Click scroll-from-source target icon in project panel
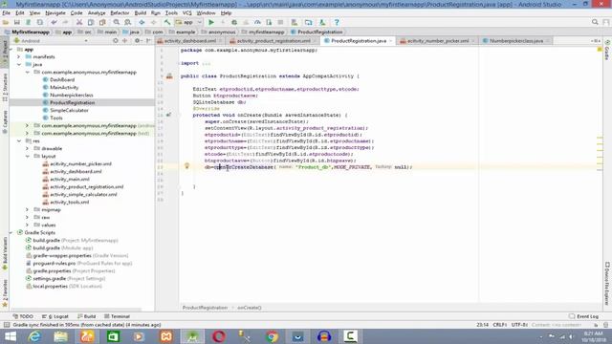This screenshot has width=612, height=344. pyautogui.click(x=116, y=40)
